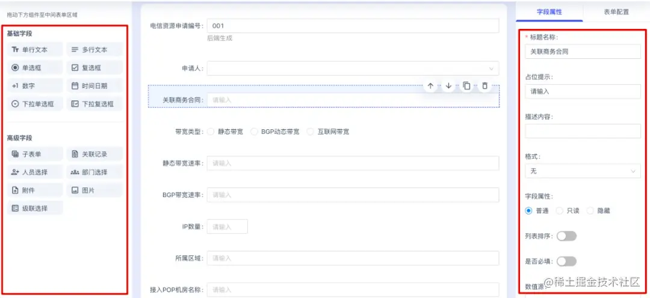Viewport: 650px width, 298px height.
Task: Open the 格式 dropdown showing 无
Action: pyautogui.click(x=583, y=171)
